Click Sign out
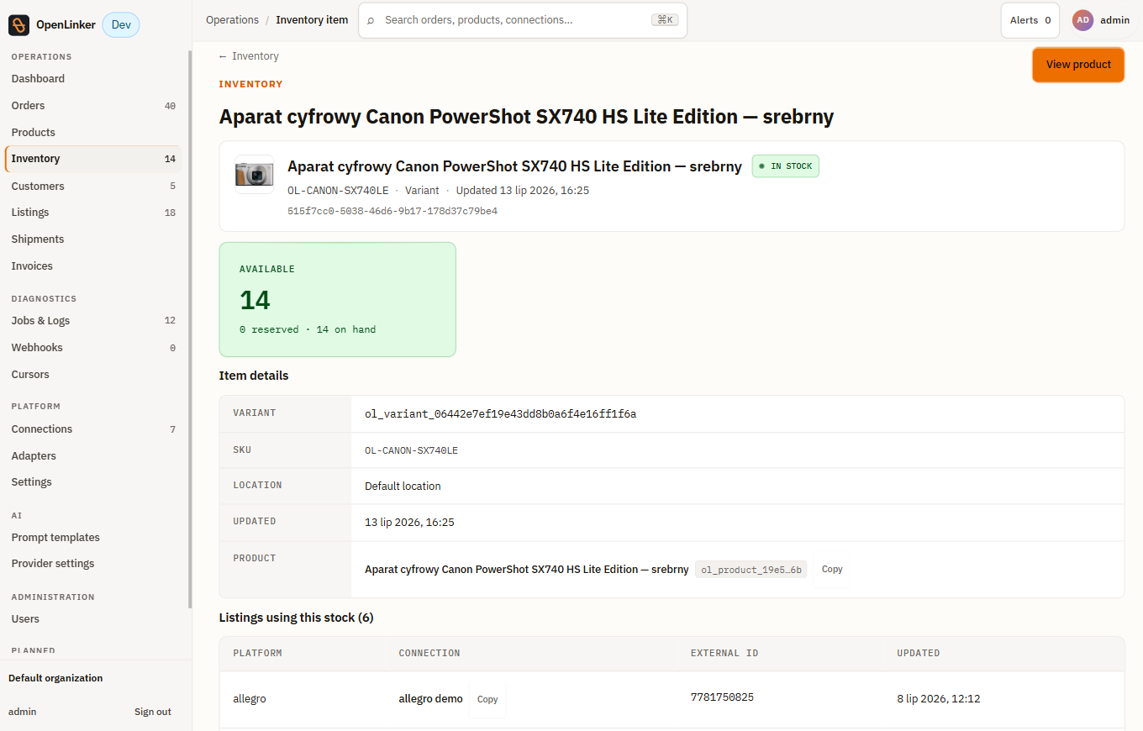This screenshot has width=1143, height=731. [x=153, y=712]
